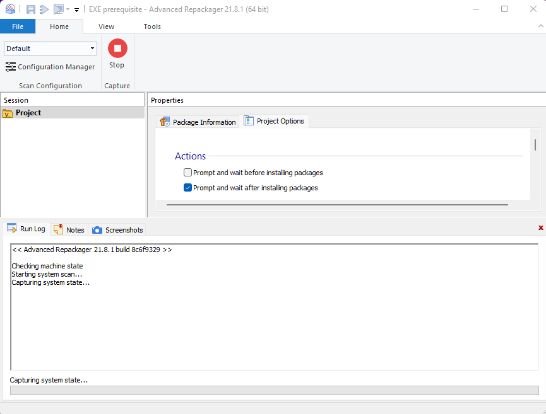This screenshot has width=546, height=414.
Task: Enable Prompt and wait before installing packages
Action: 187,173
